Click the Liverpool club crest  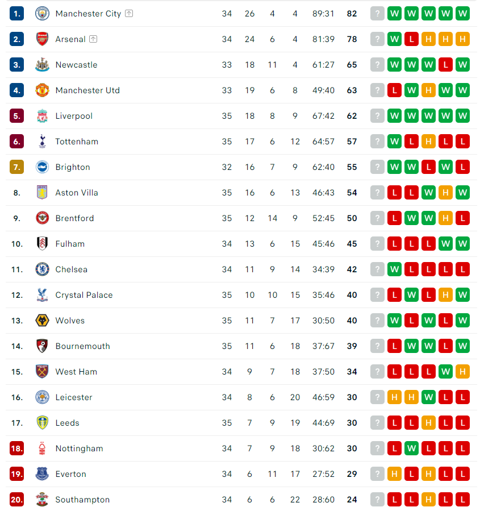[42, 116]
